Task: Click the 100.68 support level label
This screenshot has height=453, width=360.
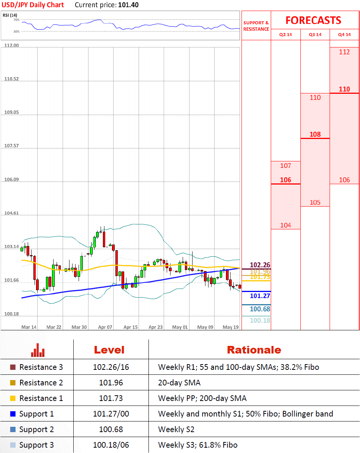Action: (x=260, y=309)
